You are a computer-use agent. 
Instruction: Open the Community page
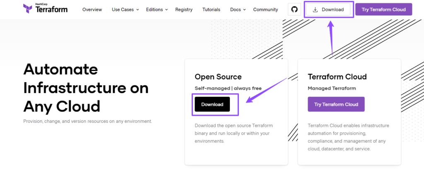coord(265,10)
